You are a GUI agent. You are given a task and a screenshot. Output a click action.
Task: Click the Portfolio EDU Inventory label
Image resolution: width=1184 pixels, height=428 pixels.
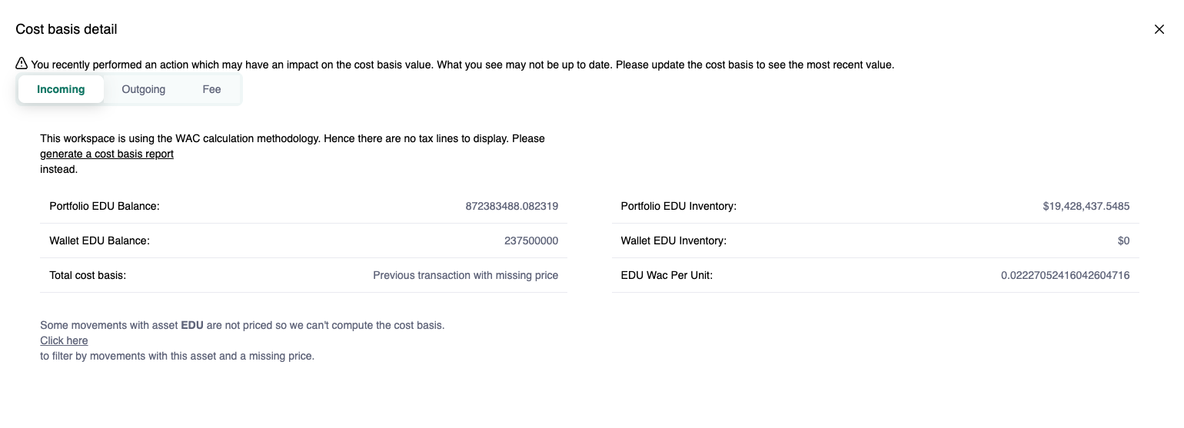click(x=678, y=206)
